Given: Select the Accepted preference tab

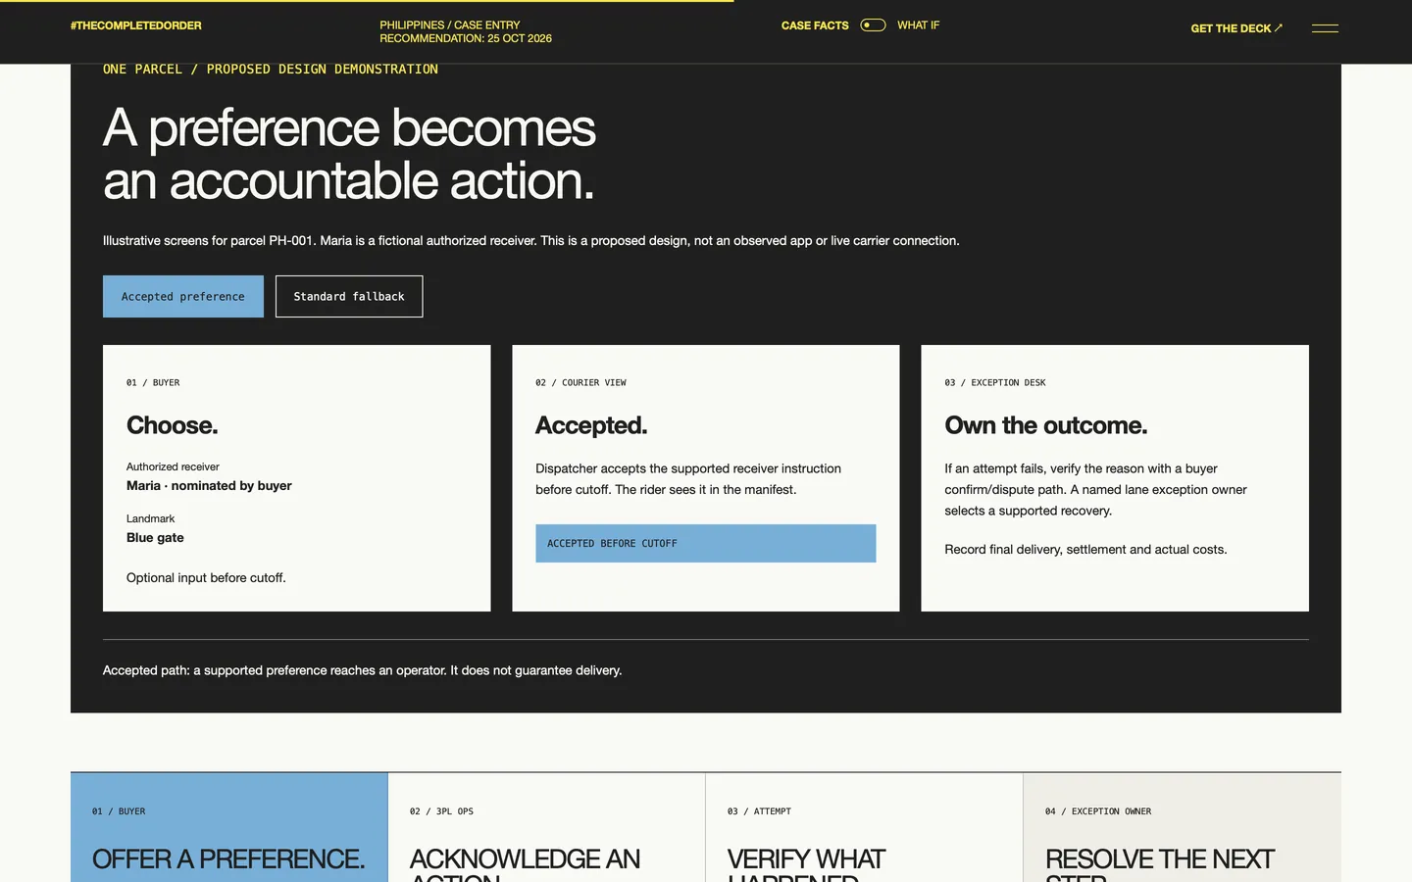Looking at the screenshot, I should [x=183, y=296].
